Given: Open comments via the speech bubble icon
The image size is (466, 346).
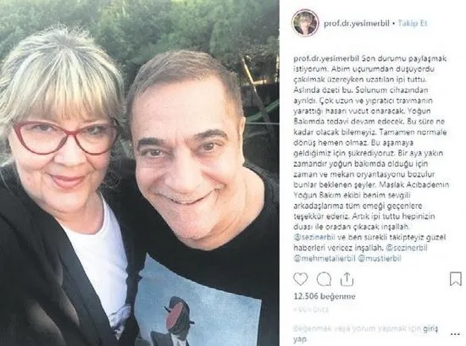Looking at the screenshot, I should [x=324, y=279].
